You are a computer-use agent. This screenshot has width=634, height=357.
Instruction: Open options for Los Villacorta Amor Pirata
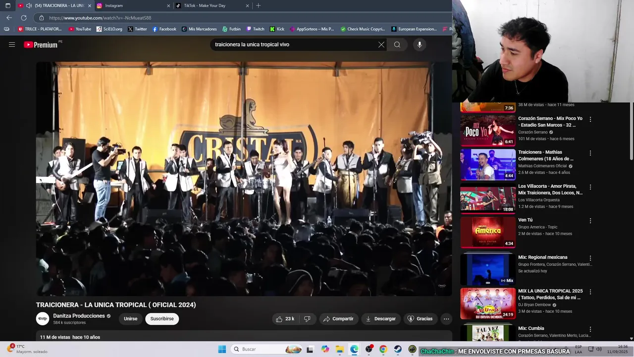tap(590, 187)
